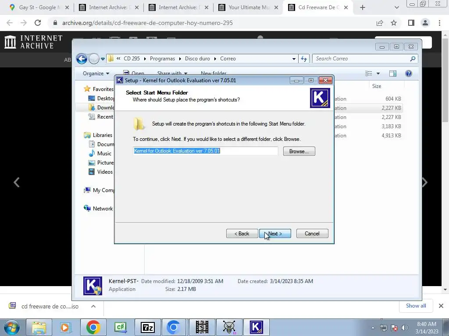
Task: Select the file row sized 4,913 KB
Action: coord(368,136)
